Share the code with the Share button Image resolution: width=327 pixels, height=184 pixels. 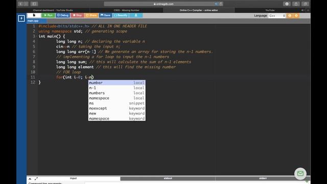(x=91, y=15)
